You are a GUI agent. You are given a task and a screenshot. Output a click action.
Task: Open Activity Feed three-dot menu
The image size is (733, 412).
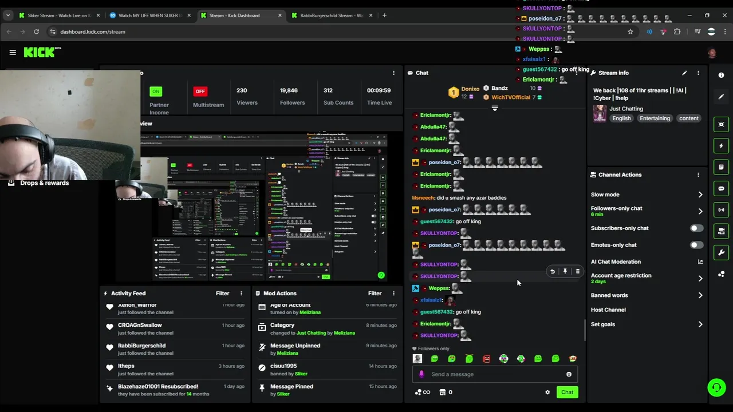tap(241, 294)
